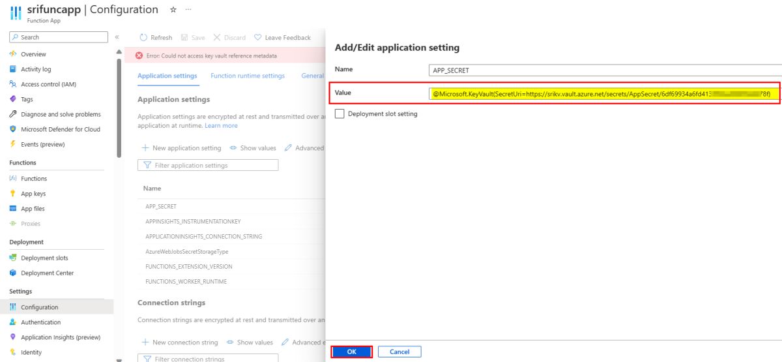Click Show values for connection strings
Viewport: 782px width, 362px height.
250,342
